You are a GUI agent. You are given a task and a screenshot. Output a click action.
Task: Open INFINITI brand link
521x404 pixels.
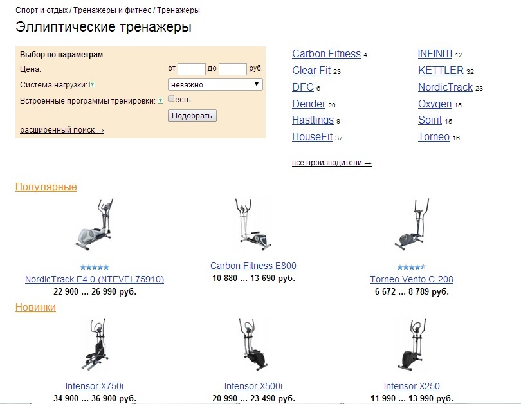click(x=435, y=53)
